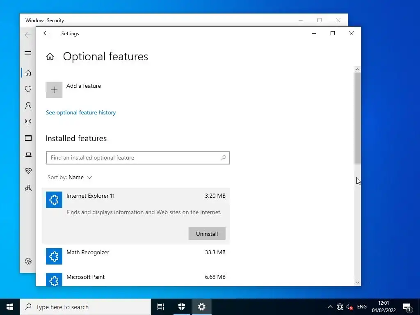Open Virus & threat protection shield in Windows Security

[28, 89]
